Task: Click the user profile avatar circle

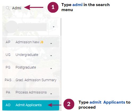Action: pos(12,27)
